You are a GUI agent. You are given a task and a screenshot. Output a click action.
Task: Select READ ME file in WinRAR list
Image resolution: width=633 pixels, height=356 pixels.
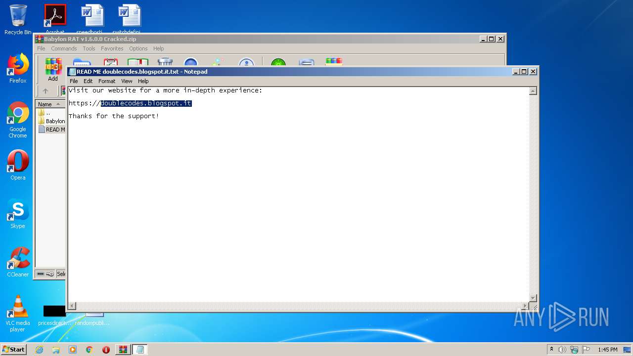tap(51, 130)
